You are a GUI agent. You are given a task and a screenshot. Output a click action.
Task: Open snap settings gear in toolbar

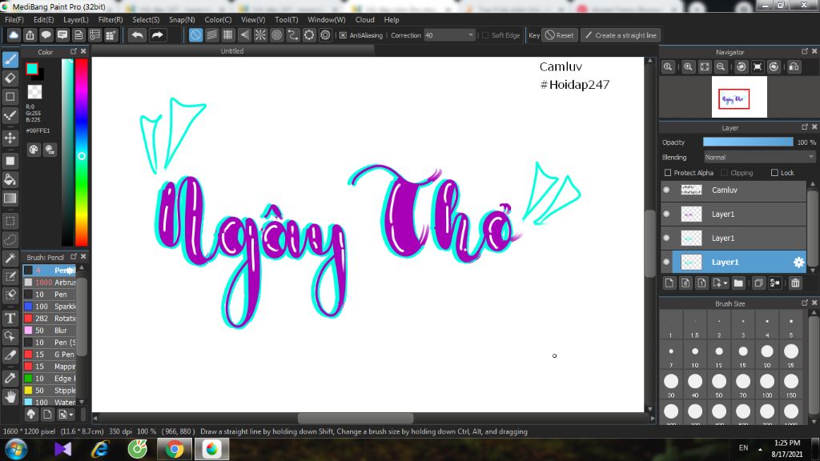pos(325,35)
